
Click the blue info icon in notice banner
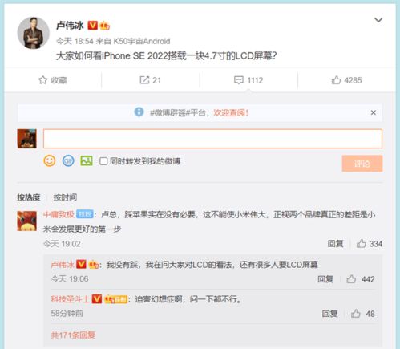(x=139, y=112)
